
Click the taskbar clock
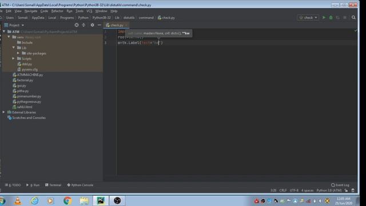pyautogui.click(x=344, y=201)
